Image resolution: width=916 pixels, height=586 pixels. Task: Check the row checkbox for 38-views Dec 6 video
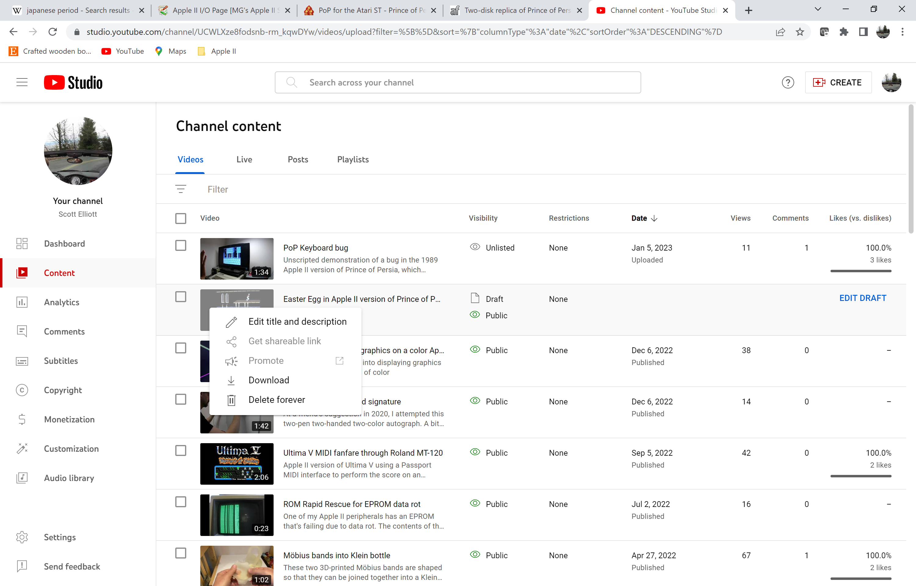[181, 348]
